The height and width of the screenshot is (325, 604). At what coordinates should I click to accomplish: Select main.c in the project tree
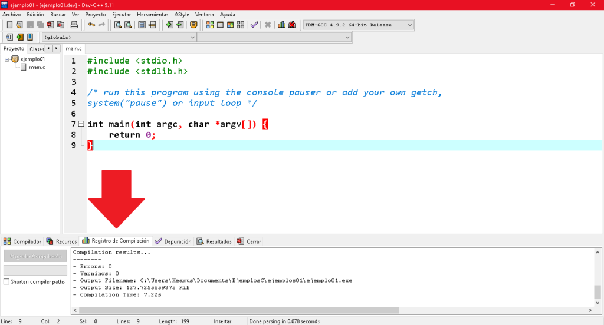pos(37,67)
